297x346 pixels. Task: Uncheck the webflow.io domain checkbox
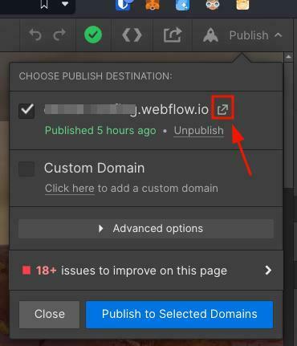26,111
